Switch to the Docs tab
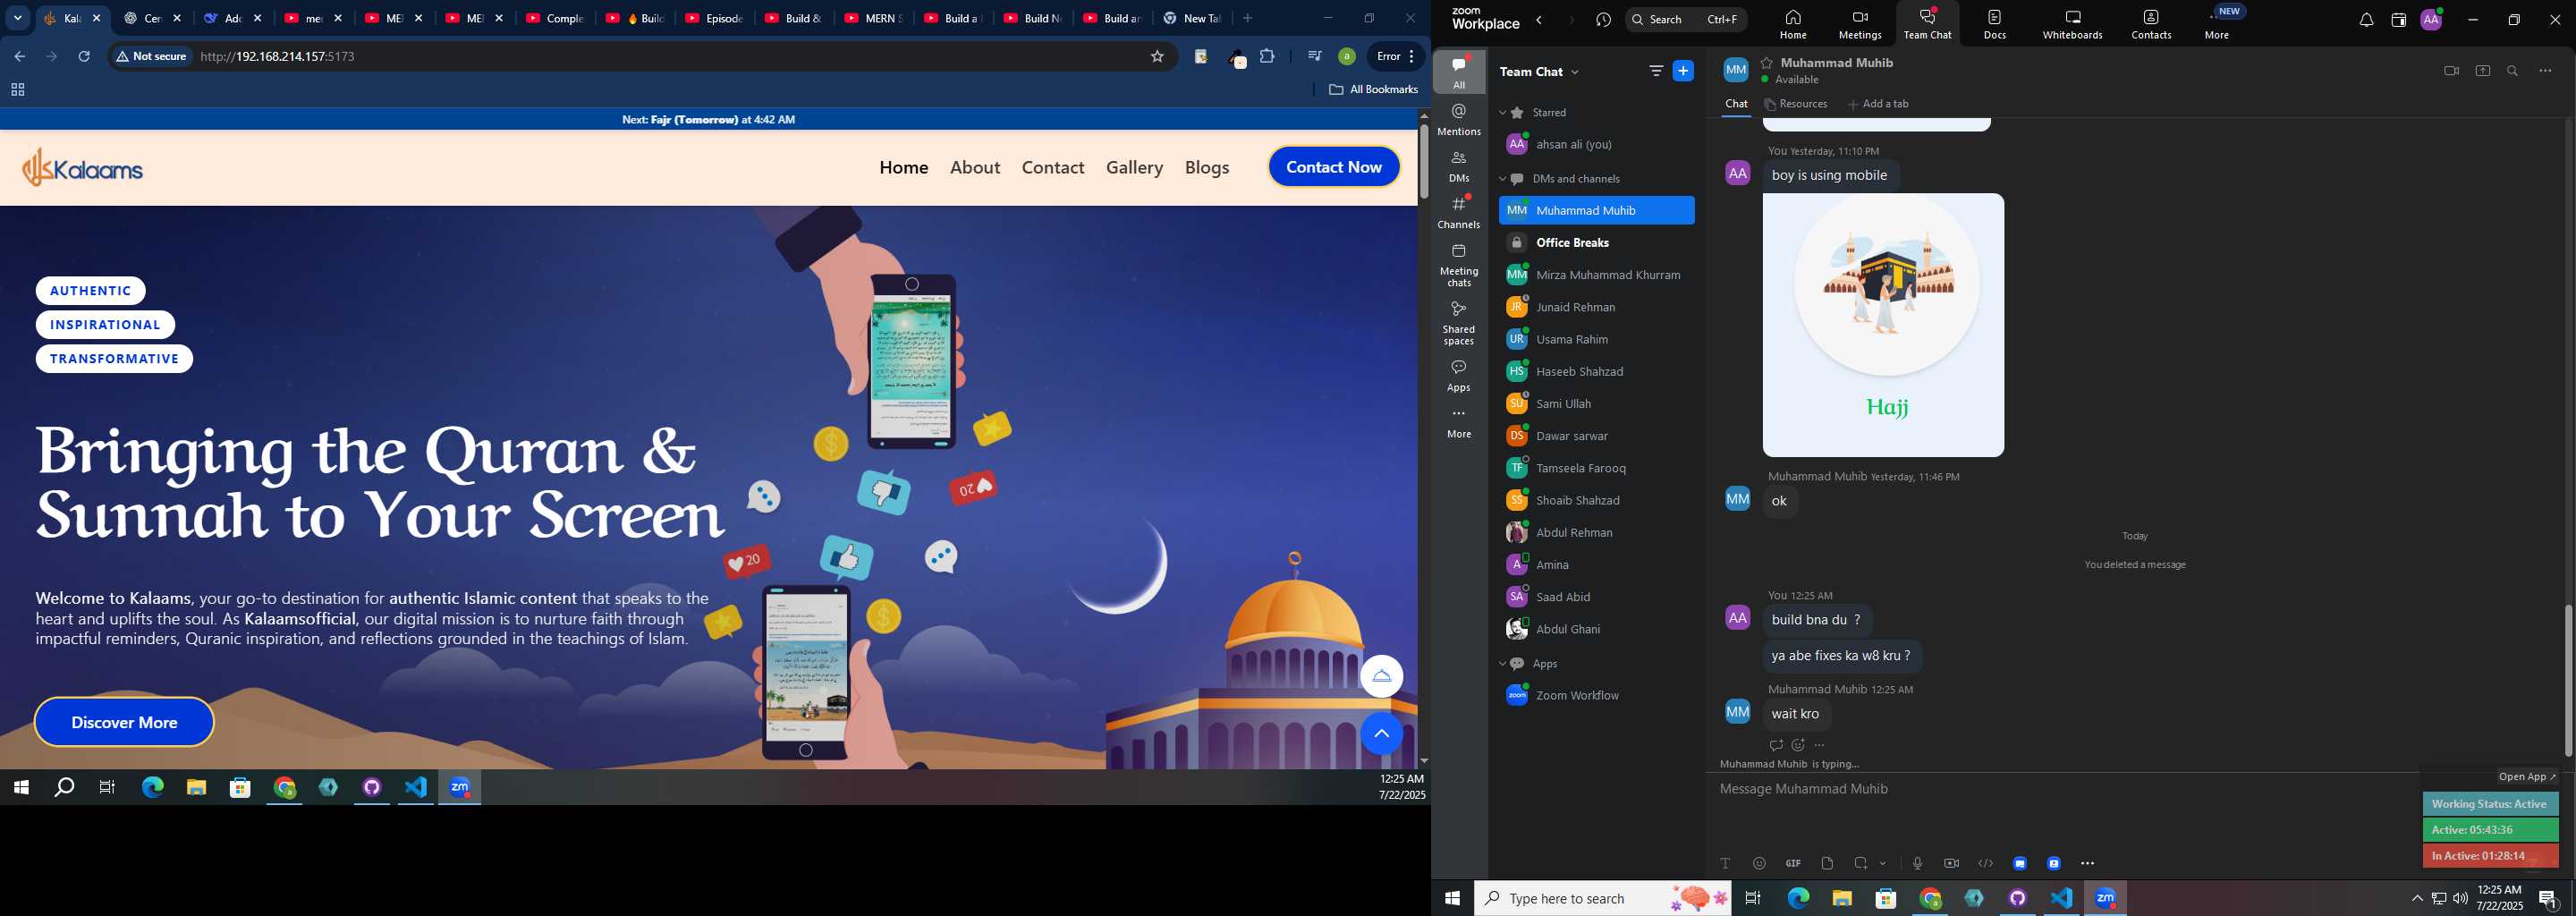This screenshot has width=2576, height=916. (1994, 24)
